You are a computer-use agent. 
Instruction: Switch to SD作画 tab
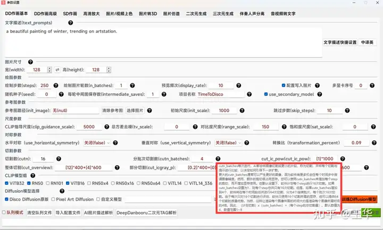coord(70,14)
